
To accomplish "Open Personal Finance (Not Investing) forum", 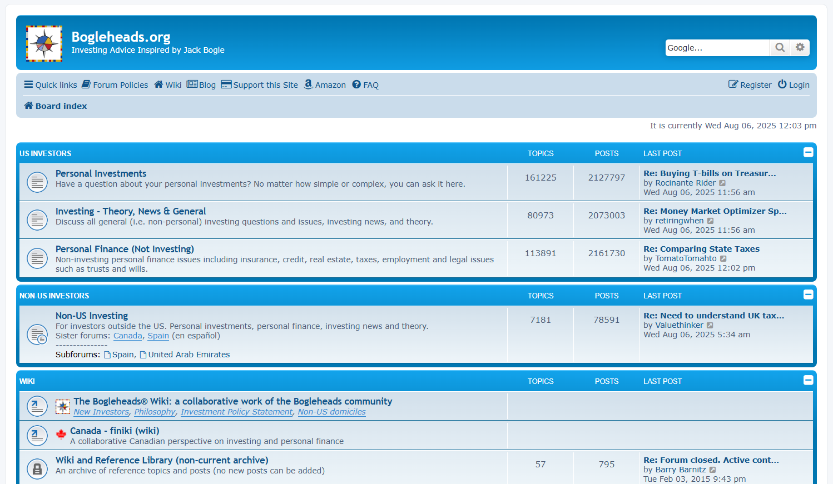I will tap(125, 249).
